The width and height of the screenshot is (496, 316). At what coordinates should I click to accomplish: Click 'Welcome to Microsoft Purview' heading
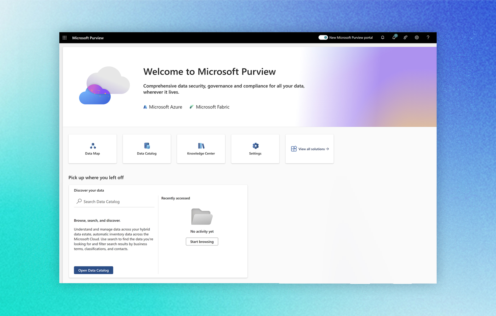(210, 71)
